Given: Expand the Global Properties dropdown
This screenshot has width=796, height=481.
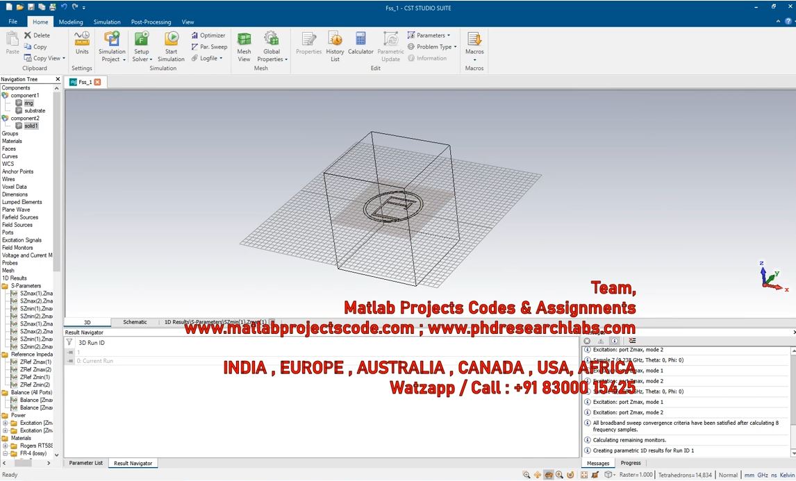Looking at the screenshot, I should (x=272, y=59).
